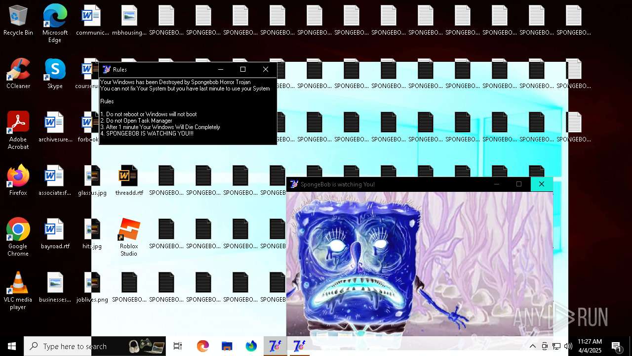Click the 'You can not fix Your System' line
The height and width of the screenshot is (356, 632).
185,89
